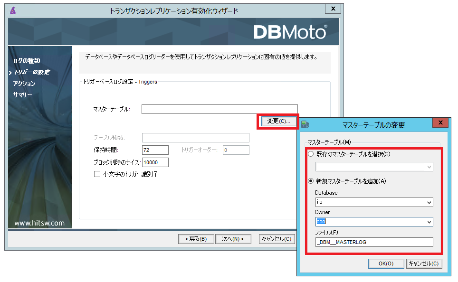The height and width of the screenshot is (282, 458).
Task: Click the master table dialog database icon
Action: coord(305,125)
